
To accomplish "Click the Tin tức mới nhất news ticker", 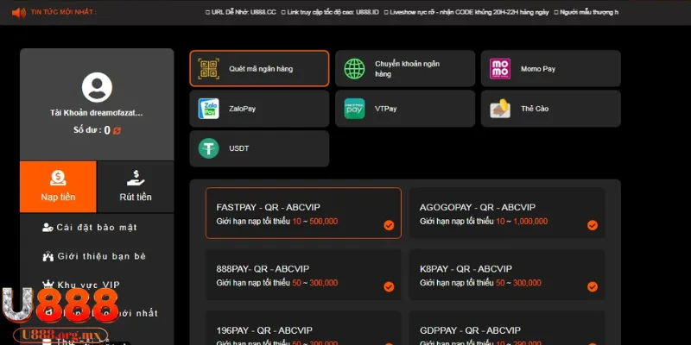I will coord(62,13).
